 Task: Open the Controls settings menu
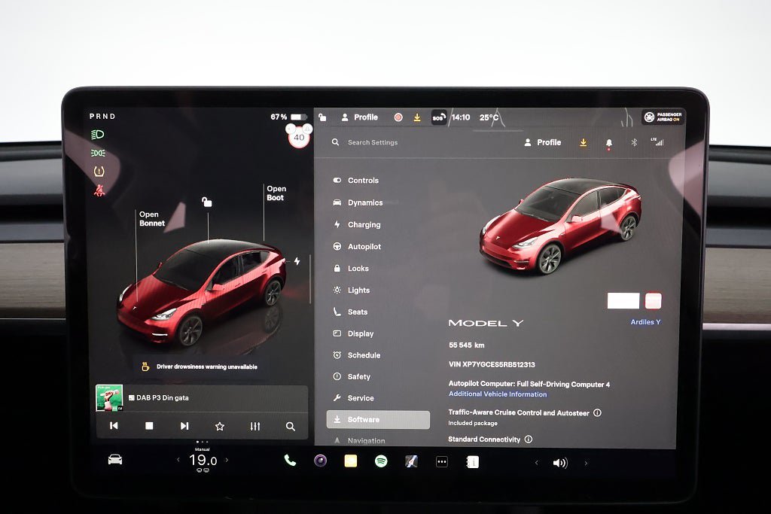[356, 181]
